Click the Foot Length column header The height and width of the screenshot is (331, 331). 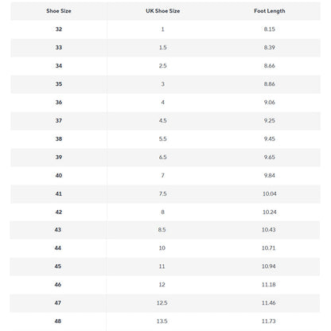click(x=270, y=11)
